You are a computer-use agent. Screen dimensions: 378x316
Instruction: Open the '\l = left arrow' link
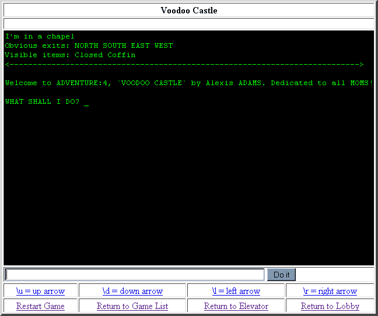coord(236,291)
